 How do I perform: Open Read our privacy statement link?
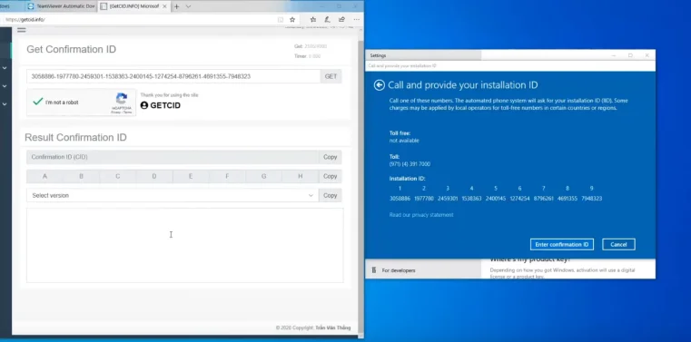(420, 215)
